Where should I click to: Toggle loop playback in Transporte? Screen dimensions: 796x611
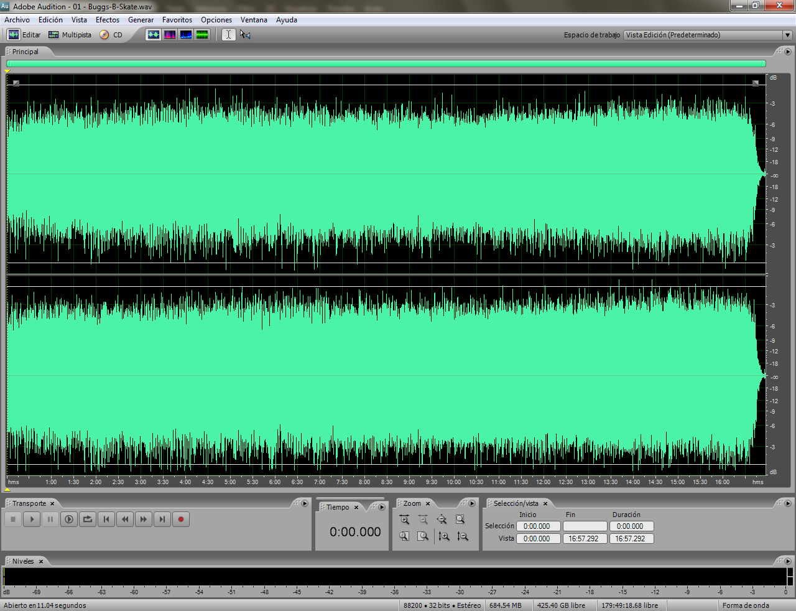click(88, 519)
